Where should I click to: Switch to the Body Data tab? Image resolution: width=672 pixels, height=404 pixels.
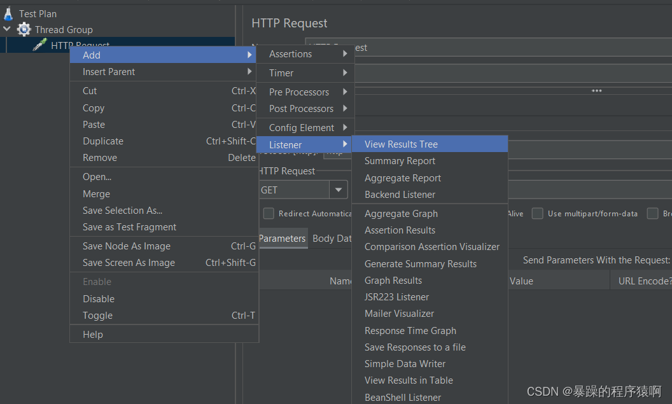click(x=331, y=239)
